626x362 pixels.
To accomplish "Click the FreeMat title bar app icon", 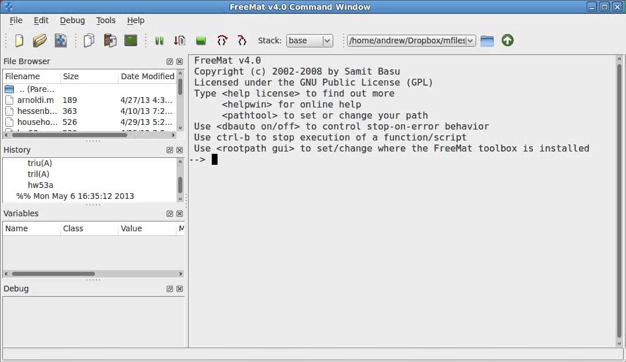I will (8, 7).
